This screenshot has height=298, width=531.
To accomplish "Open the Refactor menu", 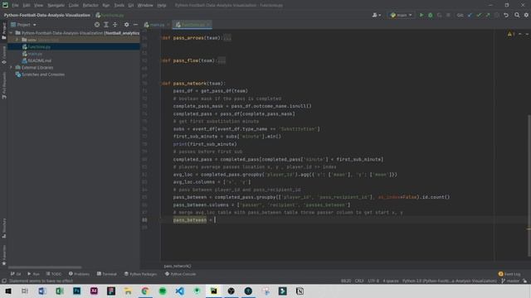I will pos(90,6).
